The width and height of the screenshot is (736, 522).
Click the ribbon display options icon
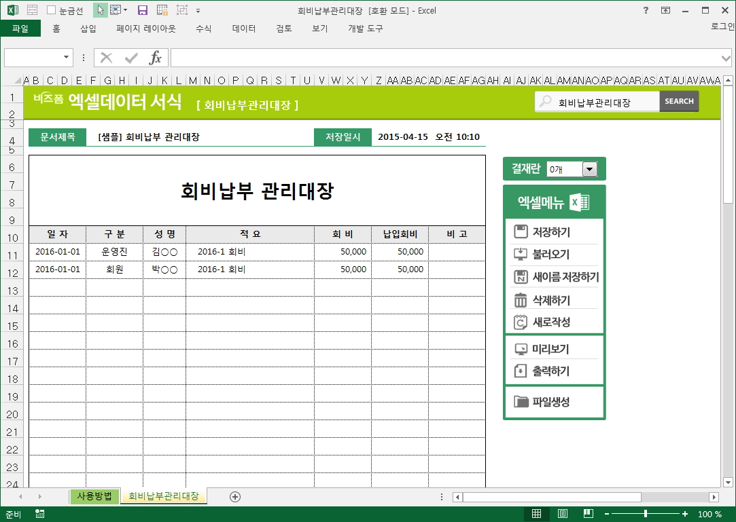coord(665,10)
